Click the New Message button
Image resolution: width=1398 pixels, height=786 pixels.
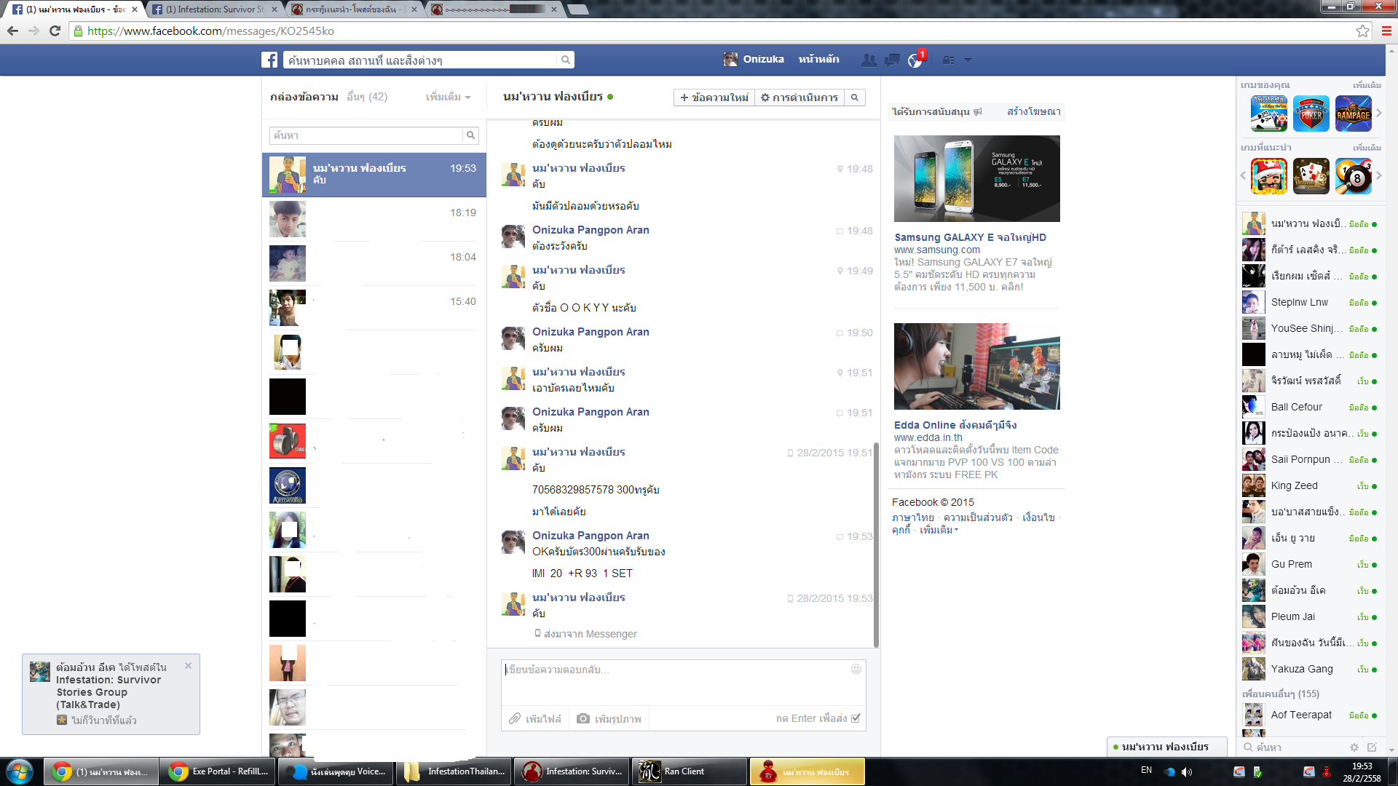[x=714, y=98]
